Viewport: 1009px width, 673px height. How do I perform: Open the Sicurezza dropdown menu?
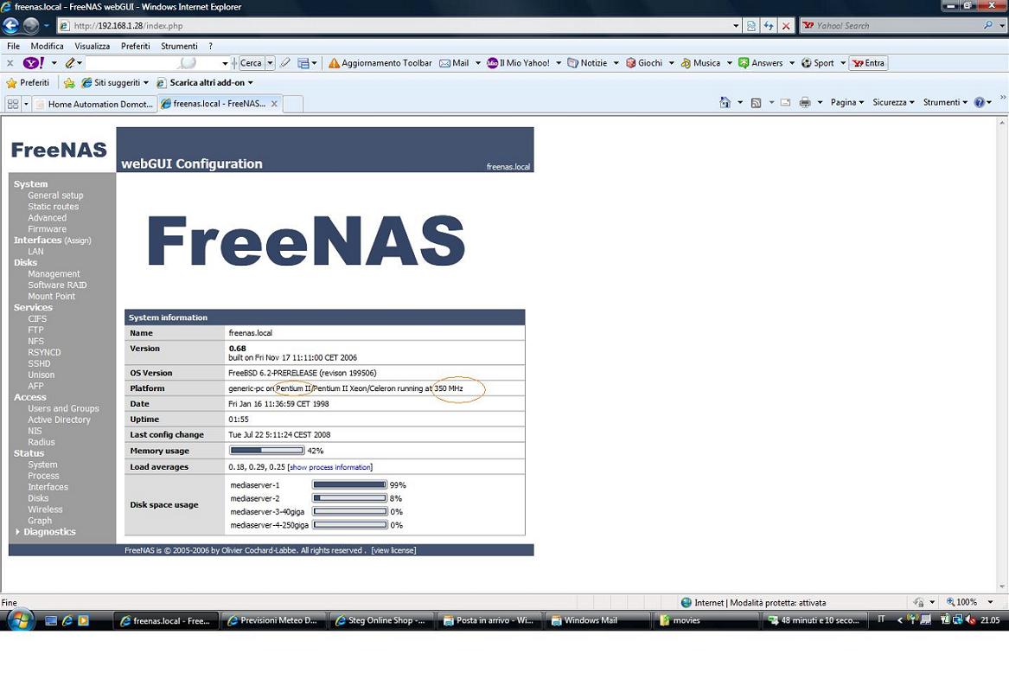pos(893,102)
